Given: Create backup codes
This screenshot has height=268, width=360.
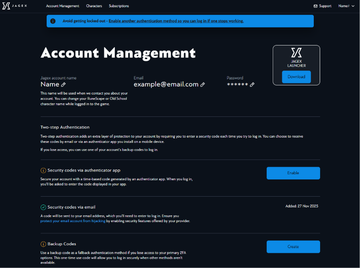Looking at the screenshot, I should (293, 246).
